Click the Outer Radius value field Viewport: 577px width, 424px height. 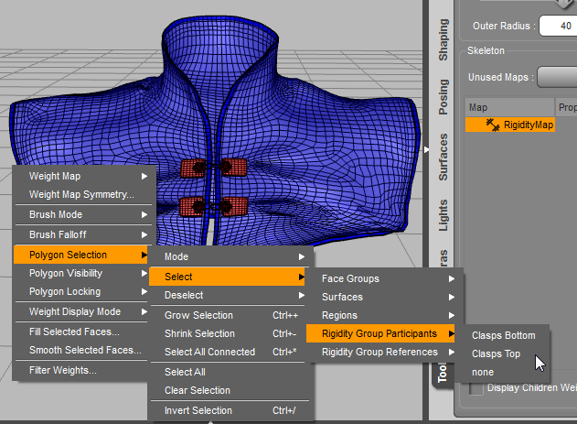pos(556,26)
